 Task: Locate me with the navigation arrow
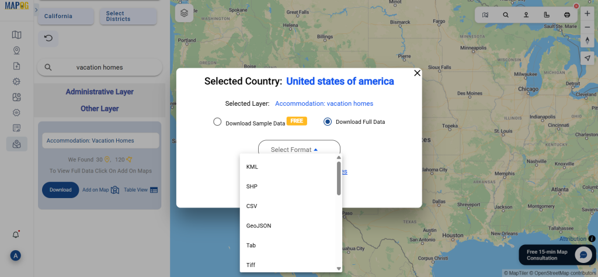(587, 58)
